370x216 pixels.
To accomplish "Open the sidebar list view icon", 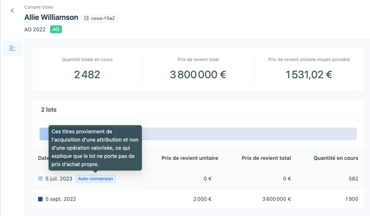I will pyautogui.click(x=12, y=48).
